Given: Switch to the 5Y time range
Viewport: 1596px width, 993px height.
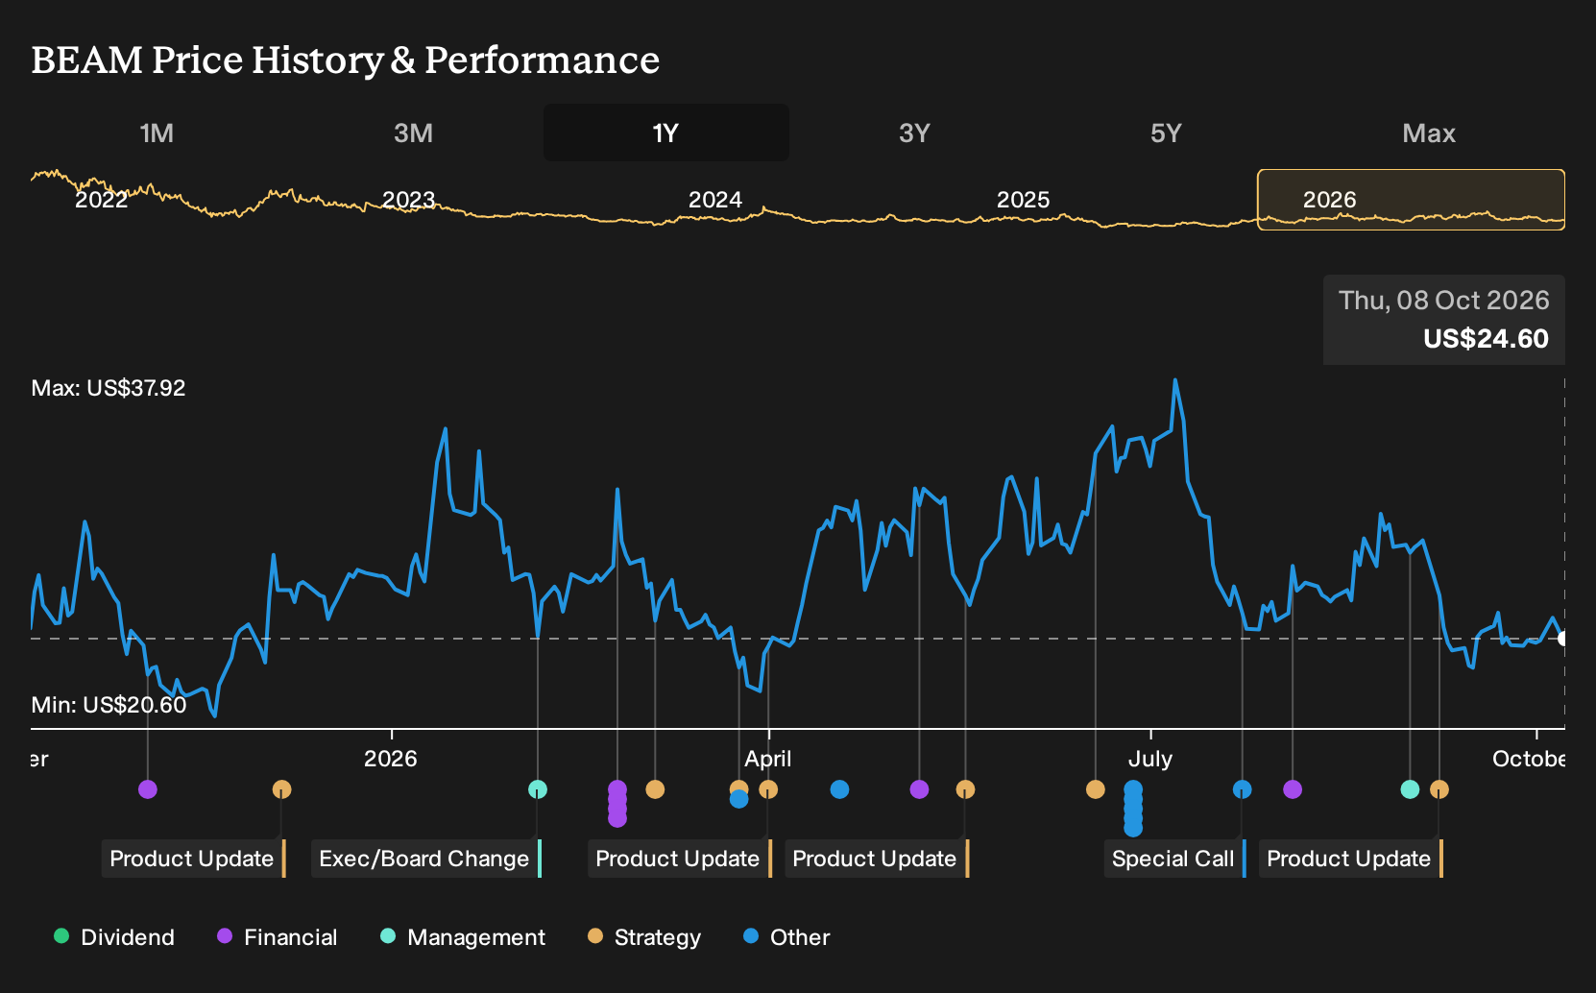Looking at the screenshot, I should (x=1166, y=133).
